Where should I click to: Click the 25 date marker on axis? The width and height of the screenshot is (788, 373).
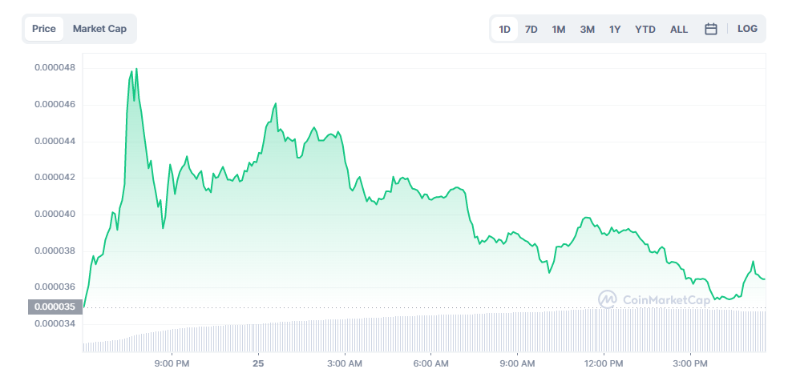coord(258,363)
